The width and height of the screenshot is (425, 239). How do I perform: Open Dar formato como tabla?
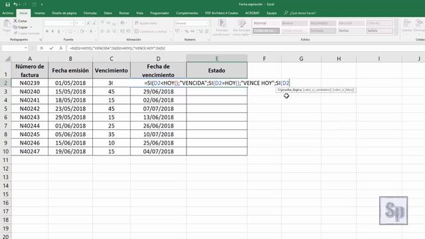click(x=241, y=28)
